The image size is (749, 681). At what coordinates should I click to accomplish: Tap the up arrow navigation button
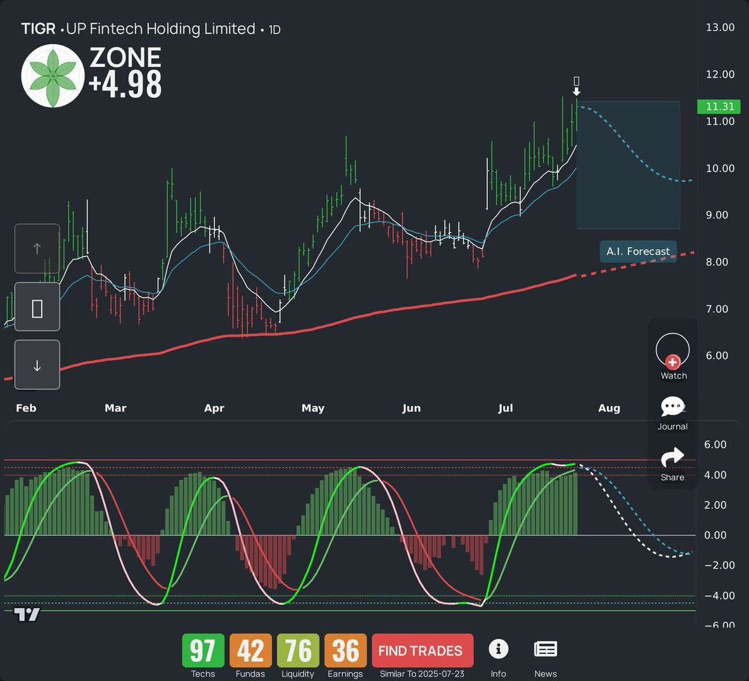pyautogui.click(x=37, y=248)
